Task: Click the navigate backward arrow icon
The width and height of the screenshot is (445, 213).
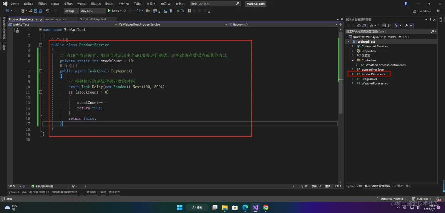Action: [x=7, y=11]
